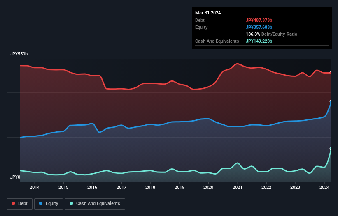Select the 2018 axis label
Screen dimensions: 338x216
150,187
